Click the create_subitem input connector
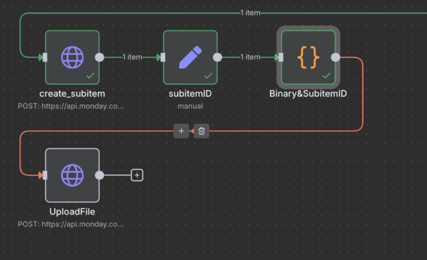This screenshot has height=260, width=427. tap(45, 57)
